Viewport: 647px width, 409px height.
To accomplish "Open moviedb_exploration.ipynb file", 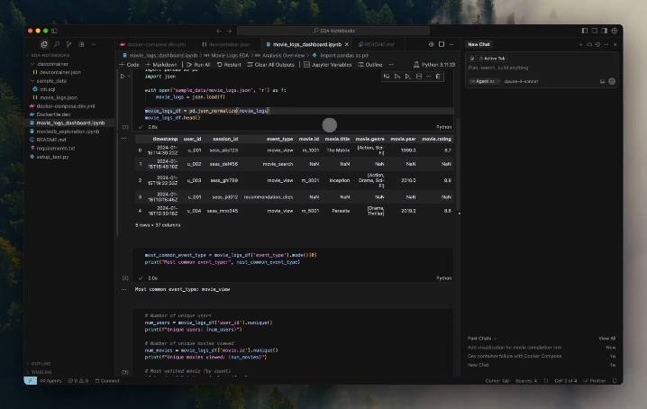I will point(70,132).
